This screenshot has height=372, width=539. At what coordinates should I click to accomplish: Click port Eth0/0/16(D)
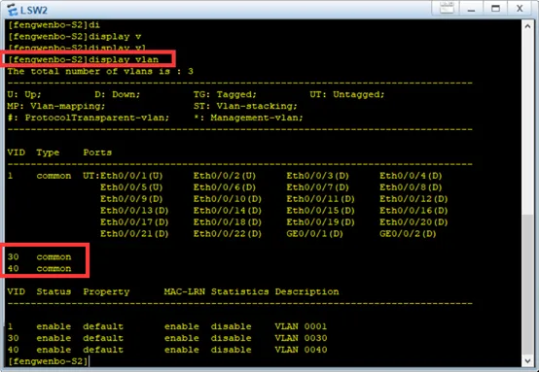point(413,211)
